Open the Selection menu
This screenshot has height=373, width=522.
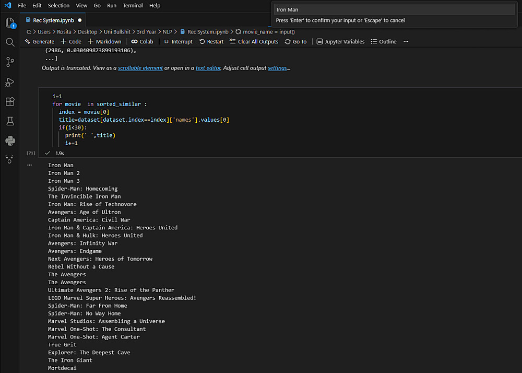(58, 6)
